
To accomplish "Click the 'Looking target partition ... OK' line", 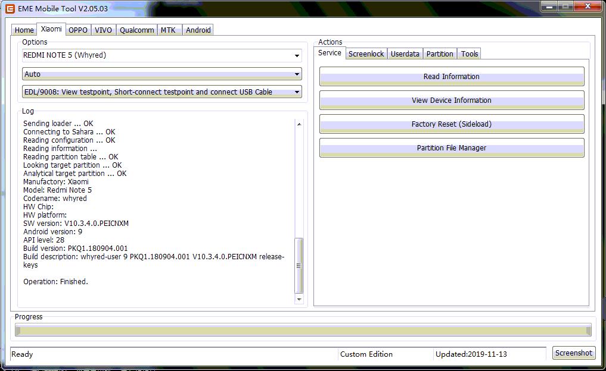I will (x=72, y=165).
